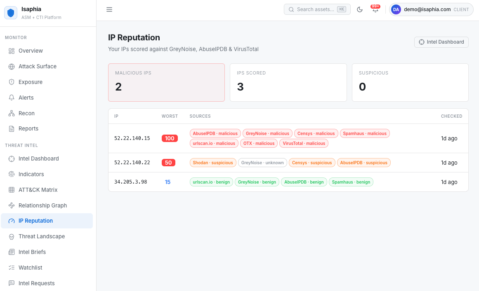479x291 pixels.
Task: Click the Watchlist checklist icon
Action: point(12,268)
